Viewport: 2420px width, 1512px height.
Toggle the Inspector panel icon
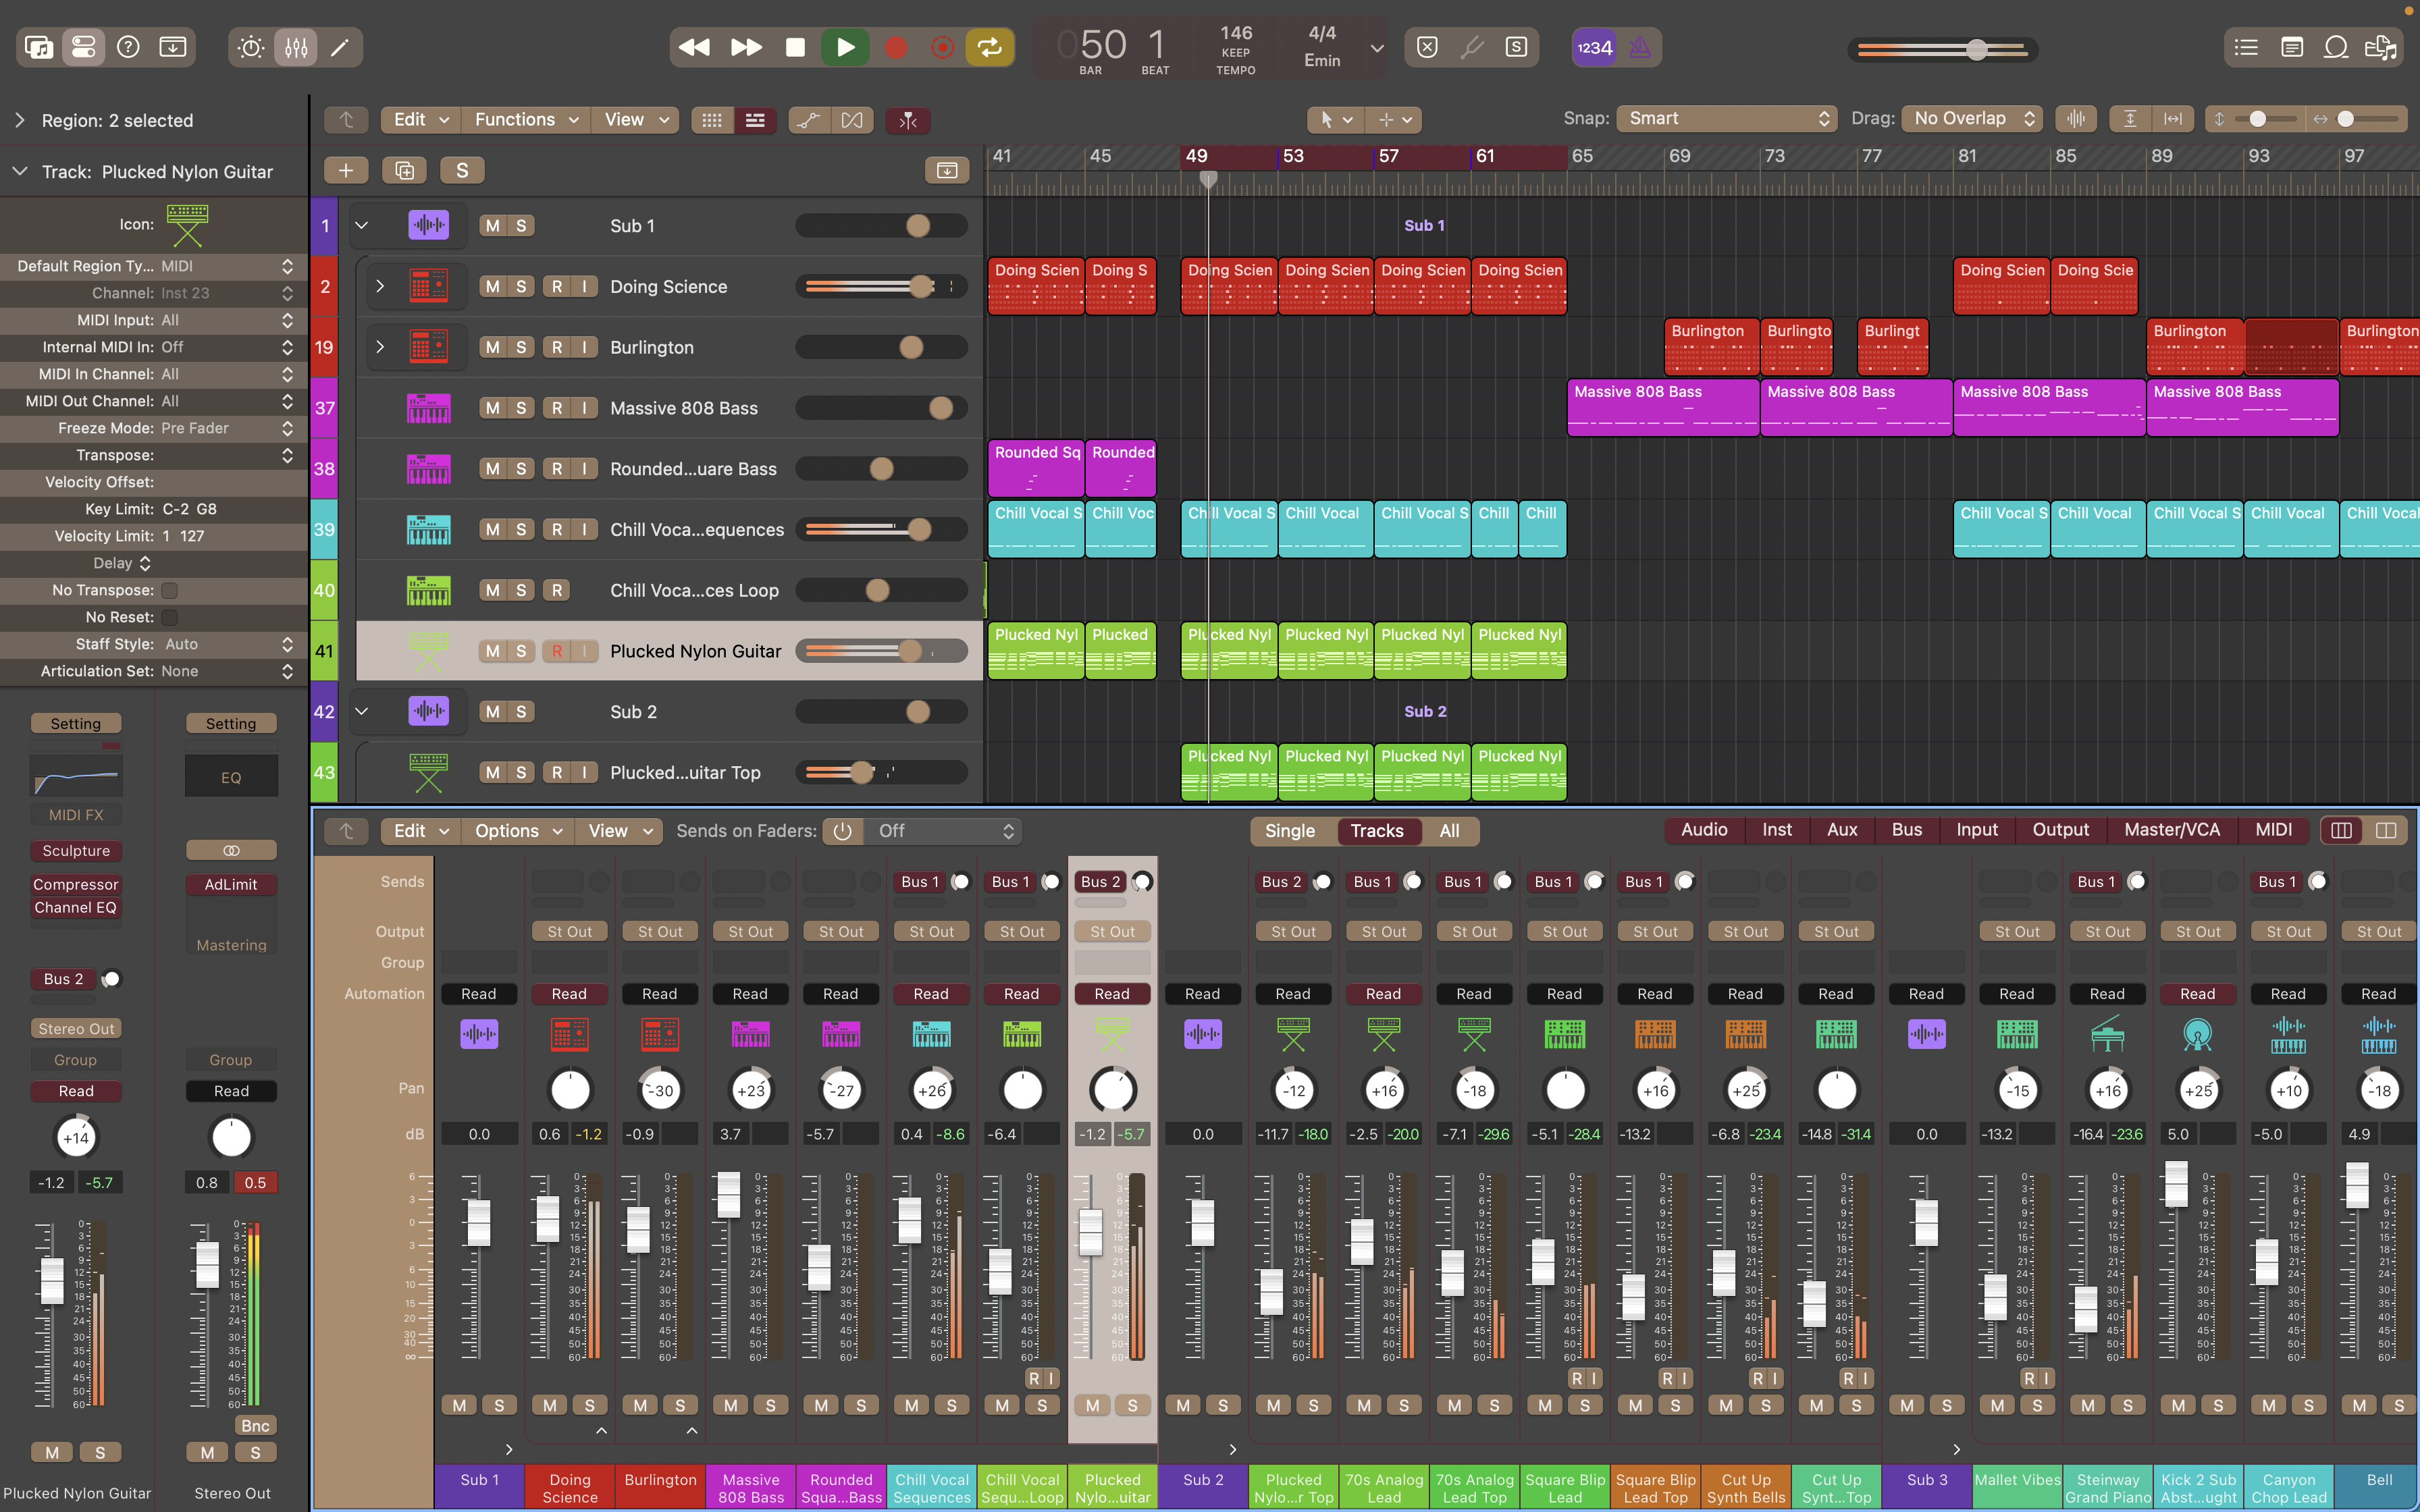point(84,47)
